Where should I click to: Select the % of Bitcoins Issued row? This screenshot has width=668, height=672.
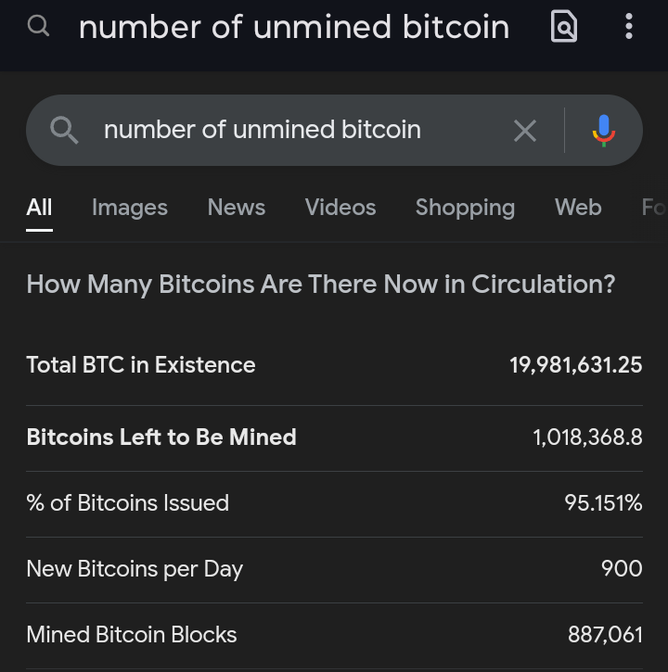point(334,503)
